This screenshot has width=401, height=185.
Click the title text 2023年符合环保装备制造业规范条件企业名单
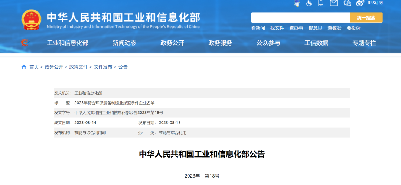[x=115, y=103]
